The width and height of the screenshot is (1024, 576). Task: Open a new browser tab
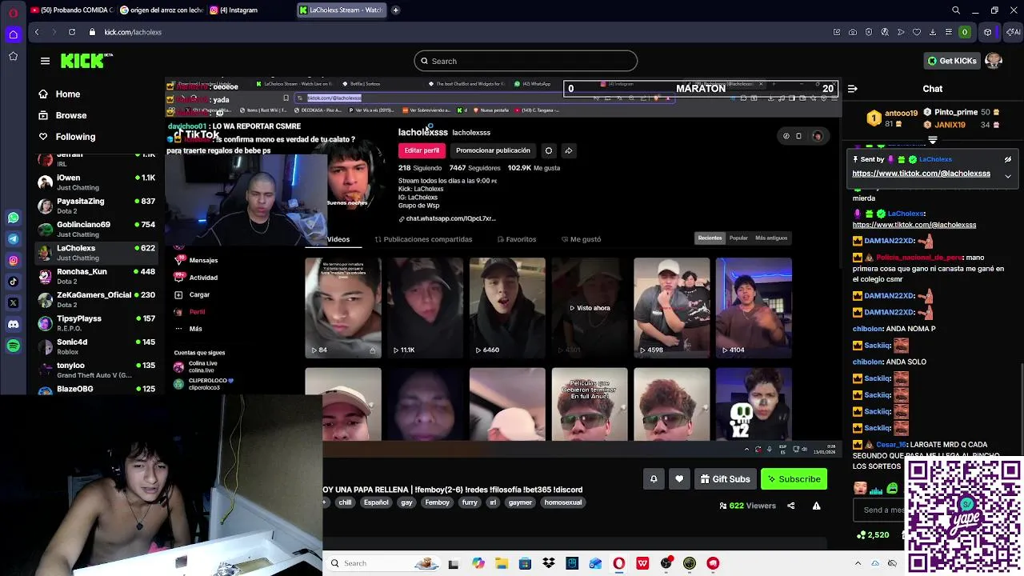click(x=395, y=10)
